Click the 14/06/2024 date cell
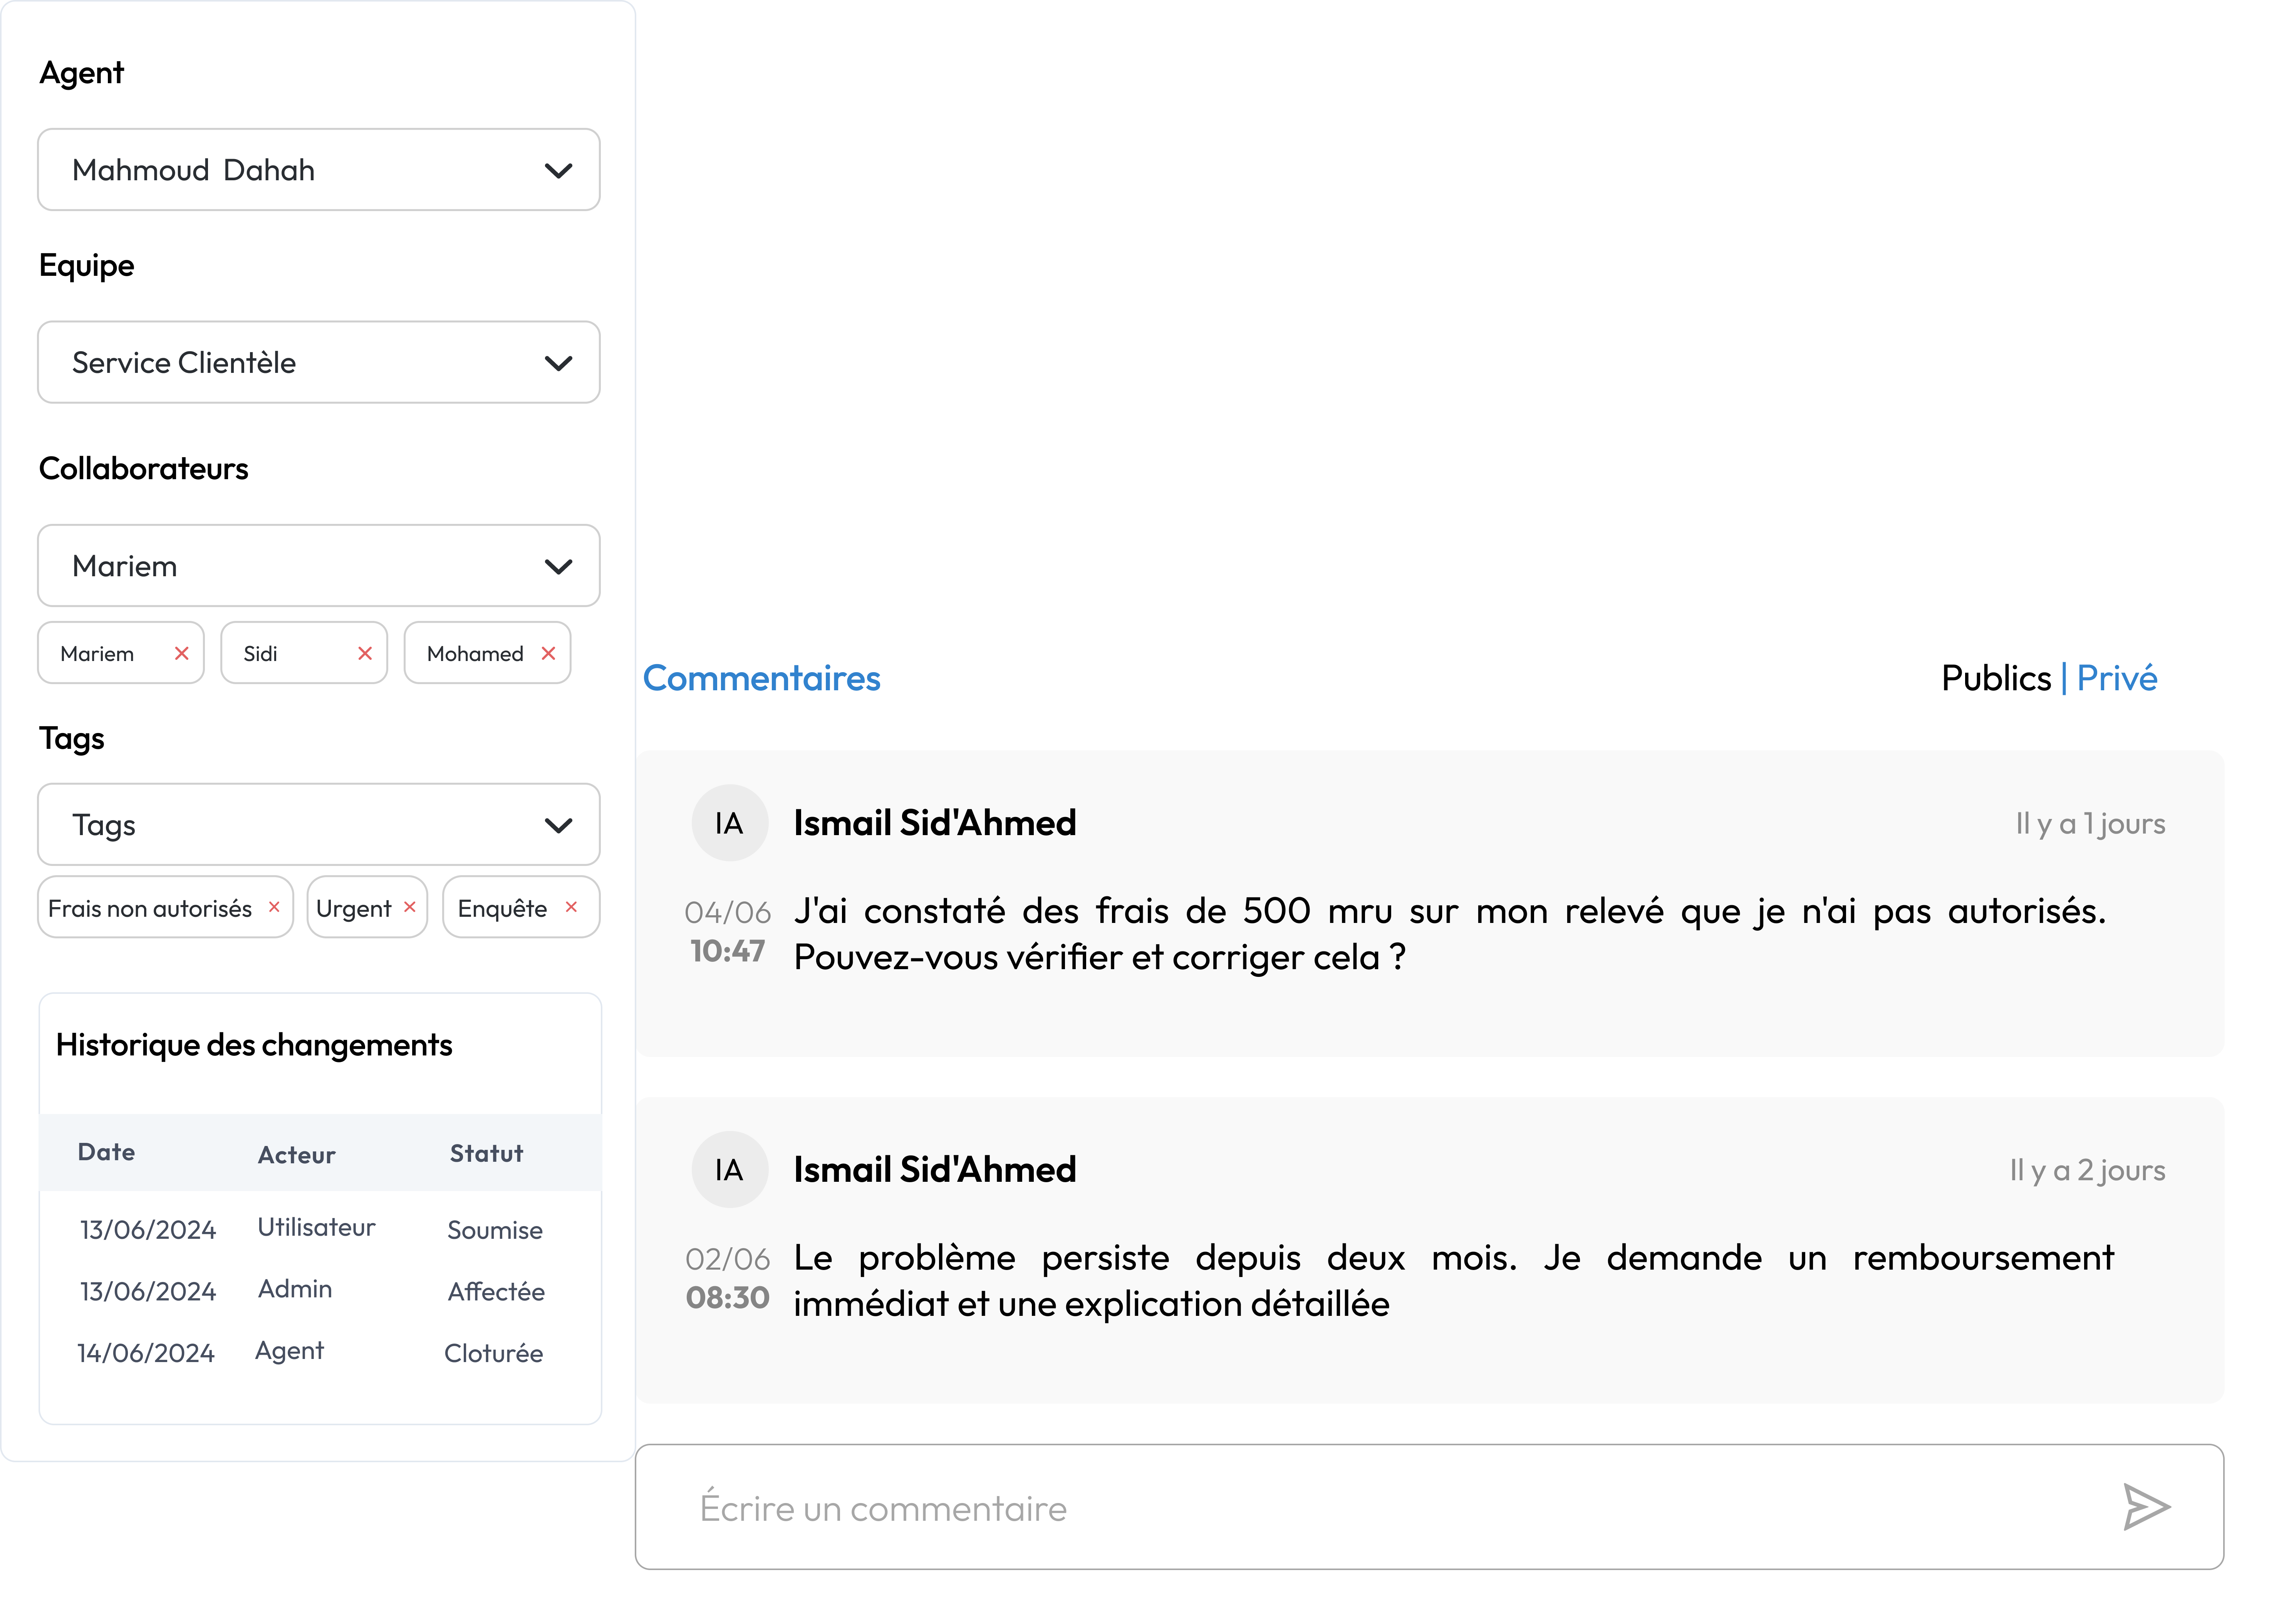The width and height of the screenshot is (2274, 1624). [x=146, y=1353]
